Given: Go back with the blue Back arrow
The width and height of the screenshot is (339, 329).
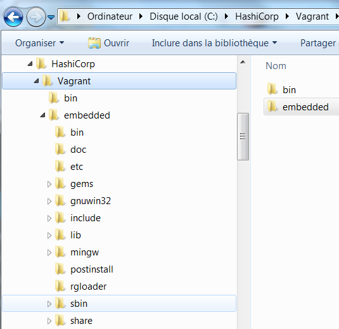Looking at the screenshot, I should 13,17.
